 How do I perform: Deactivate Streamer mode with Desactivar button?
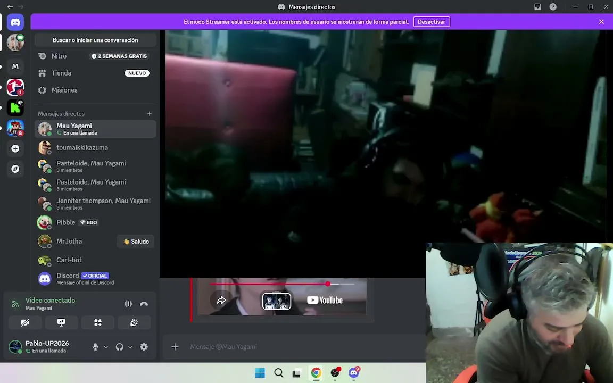pos(432,22)
